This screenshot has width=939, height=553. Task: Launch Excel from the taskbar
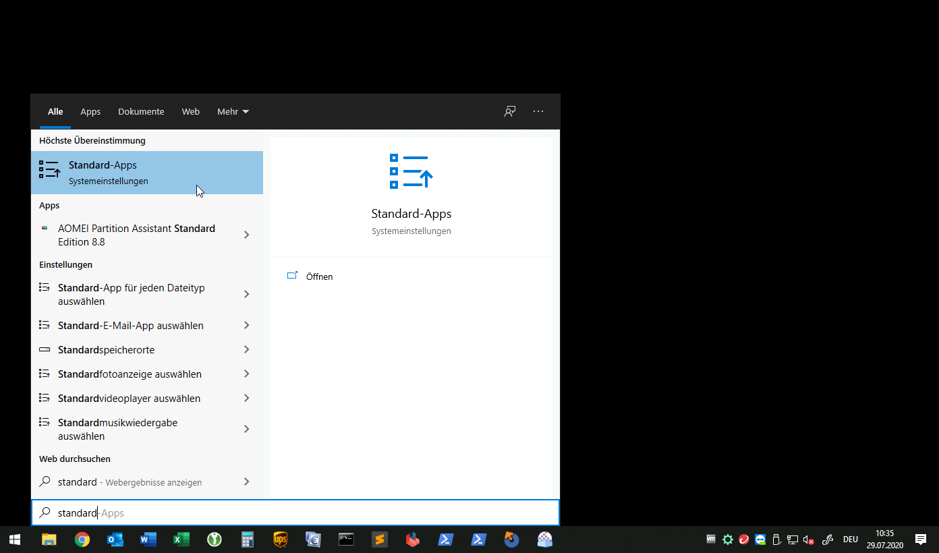181,539
